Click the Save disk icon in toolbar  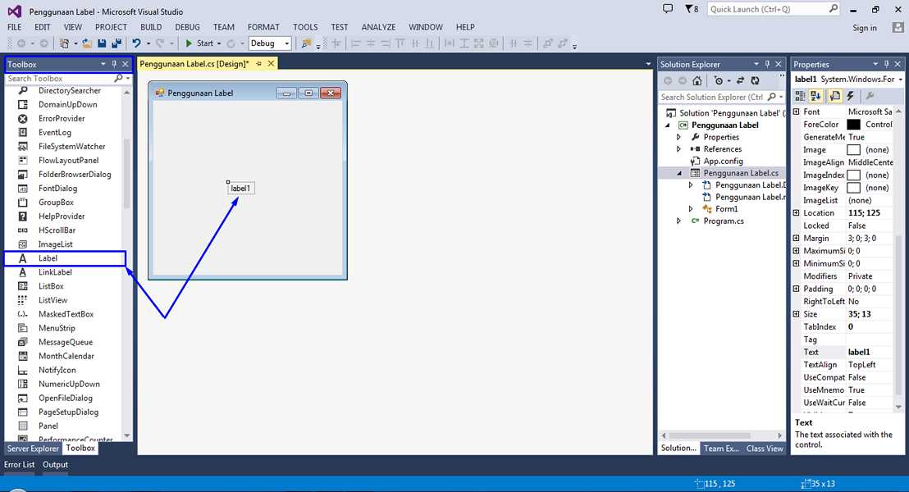(102, 43)
